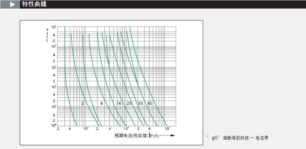Image resolution: width=306 pixels, height=149 pixels.
Task: Select curve label 16 on the chart
Action: tap(119, 103)
